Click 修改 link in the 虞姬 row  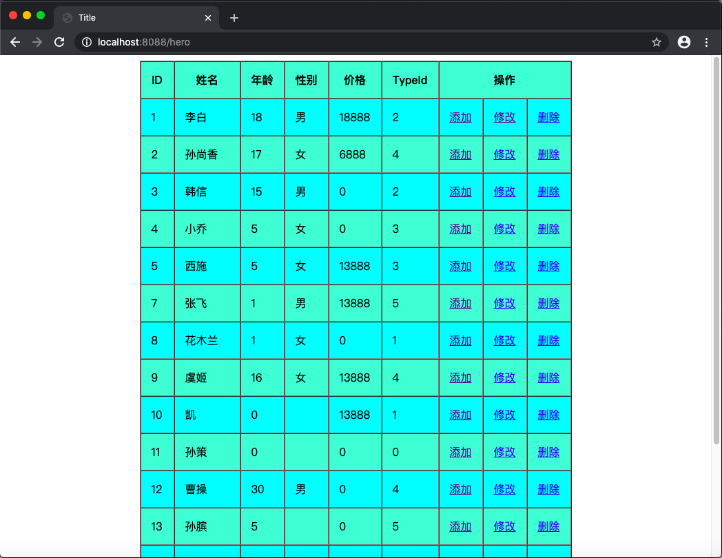[x=504, y=378]
